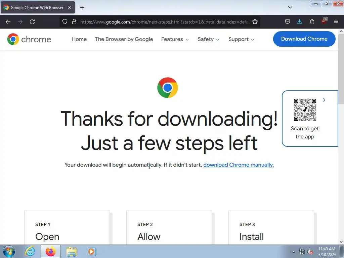Restore down the Firefox window
The width and height of the screenshot is (344, 258).
327,3
